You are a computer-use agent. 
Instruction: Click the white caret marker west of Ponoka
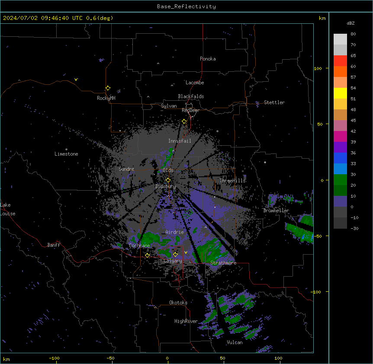[158, 64]
